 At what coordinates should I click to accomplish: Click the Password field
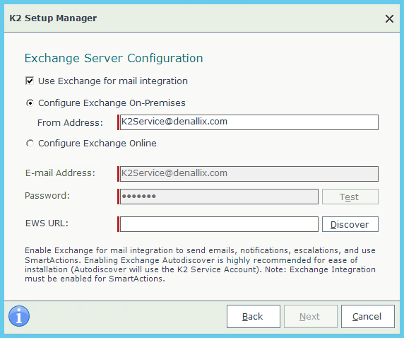coord(219,197)
